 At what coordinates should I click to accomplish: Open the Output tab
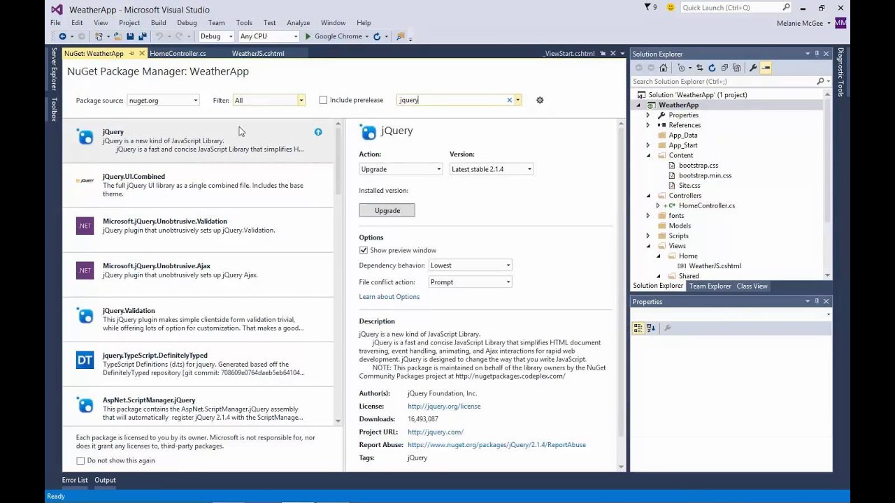(105, 480)
